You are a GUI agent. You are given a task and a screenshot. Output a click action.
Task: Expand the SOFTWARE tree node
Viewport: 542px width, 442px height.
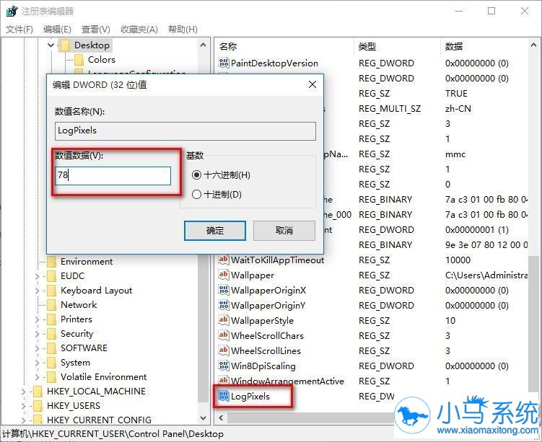tap(37, 348)
